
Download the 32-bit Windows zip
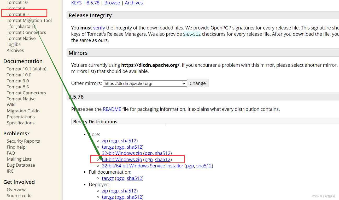click(x=122, y=153)
